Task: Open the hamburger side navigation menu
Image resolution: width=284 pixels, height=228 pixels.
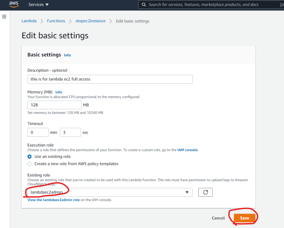Action: pos(4,17)
